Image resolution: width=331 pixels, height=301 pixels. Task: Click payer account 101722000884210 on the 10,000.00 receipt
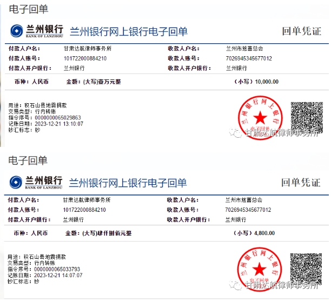click(85, 58)
